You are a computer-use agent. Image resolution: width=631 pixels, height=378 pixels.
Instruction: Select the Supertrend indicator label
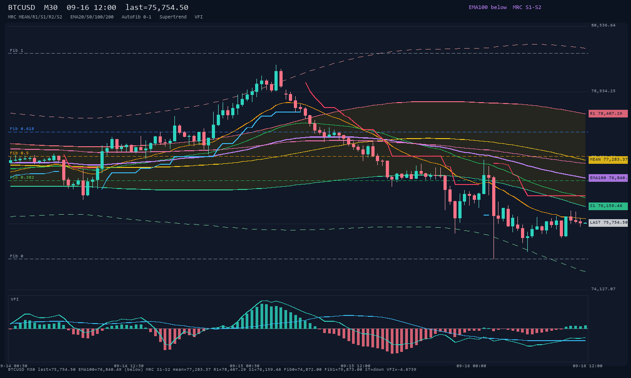point(173,17)
